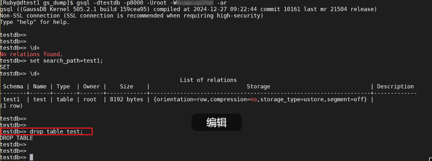
Task: Click the 'Owner' column header
Action: click(x=91, y=86)
